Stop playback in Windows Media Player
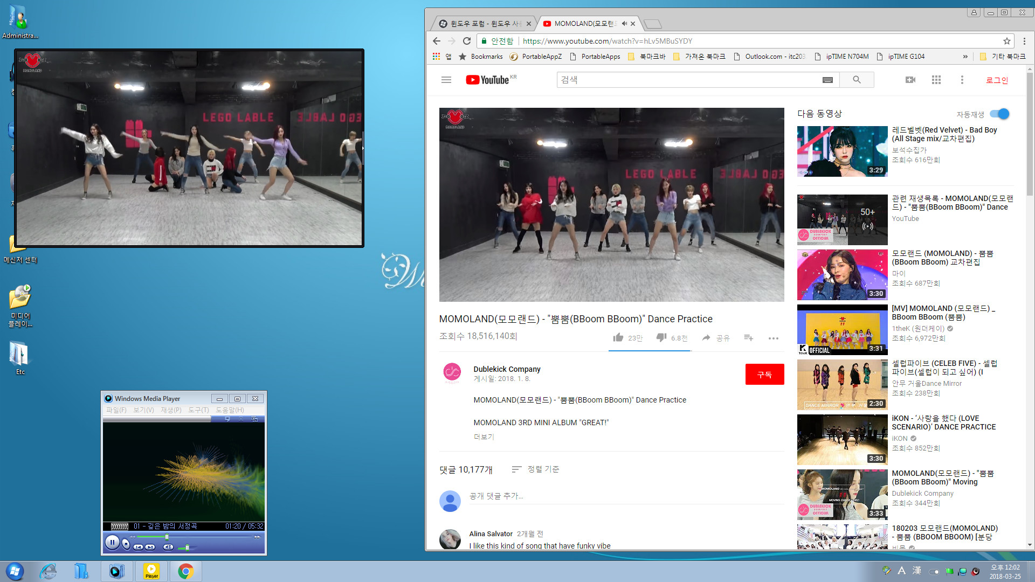 (126, 544)
